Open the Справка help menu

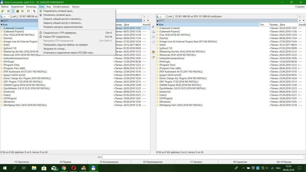point(300,7)
